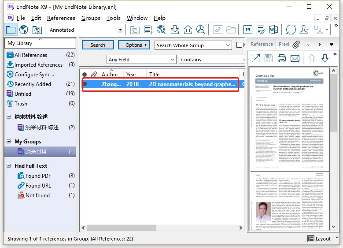The width and height of the screenshot is (343, 248).
Task: Click the Insert Citation quotation icon
Action: (x=247, y=30)
